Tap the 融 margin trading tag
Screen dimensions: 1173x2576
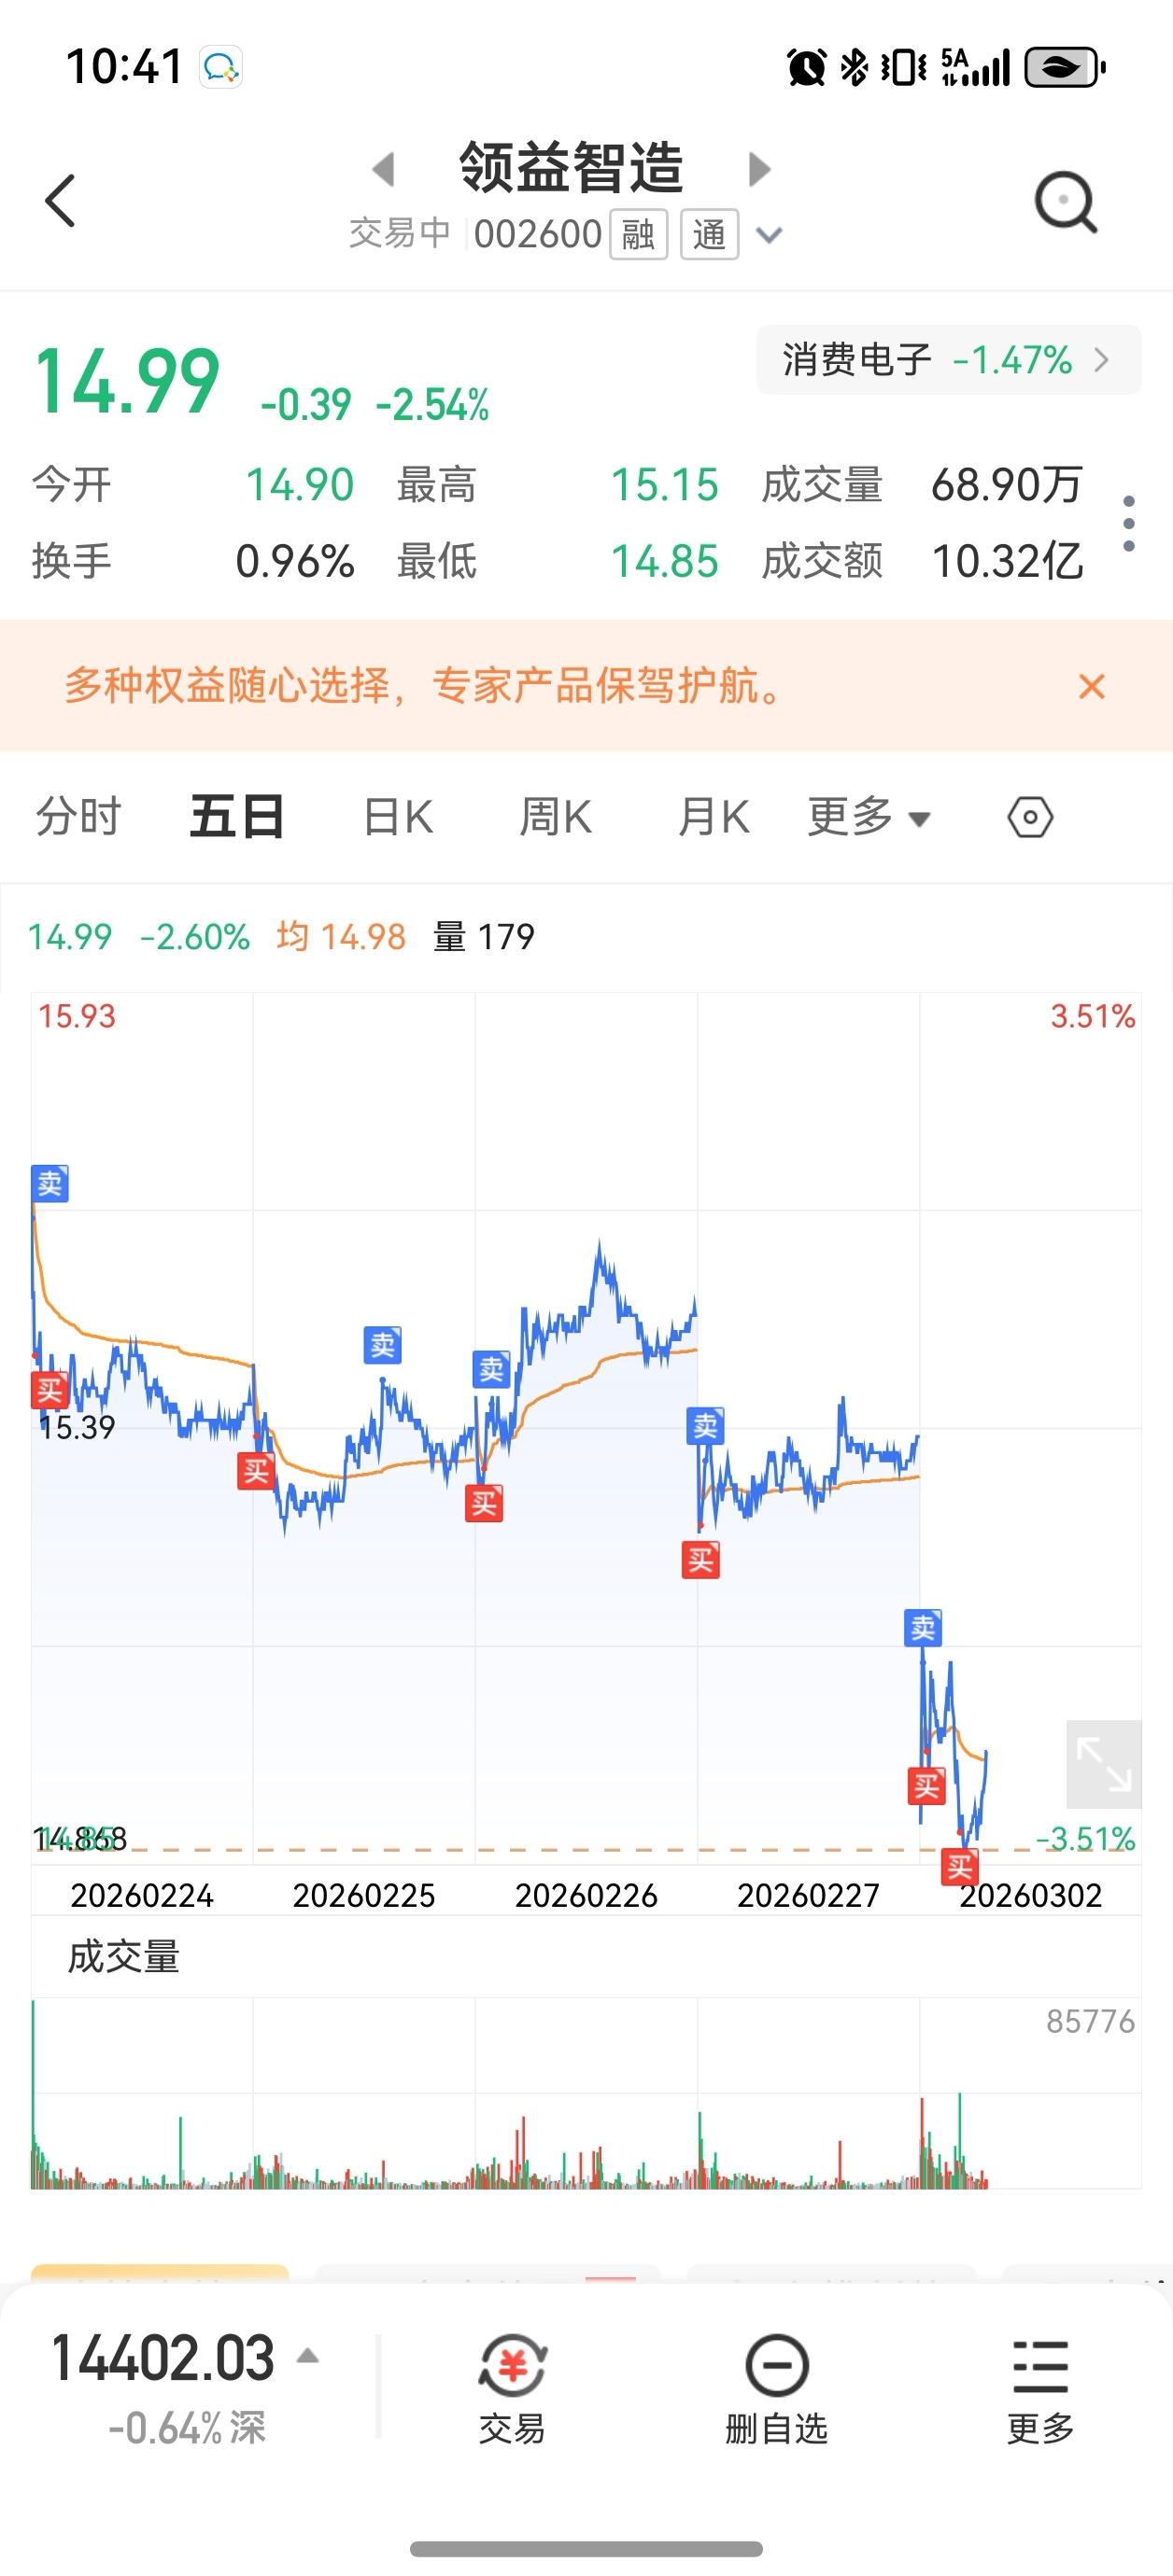point(639,235)
